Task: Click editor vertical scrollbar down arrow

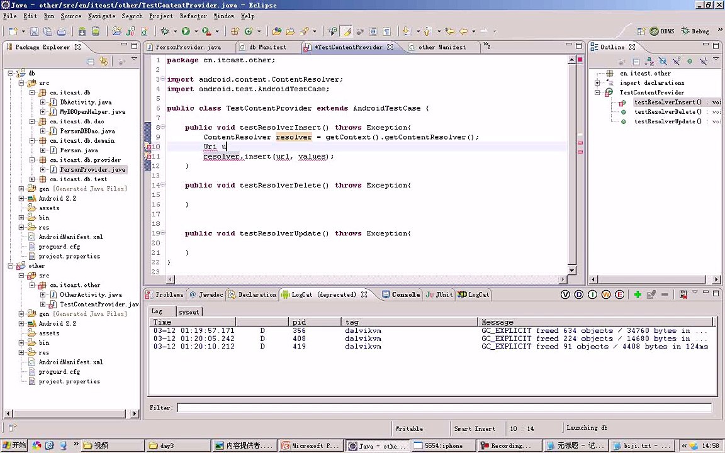Action: (x=572, y=270)
